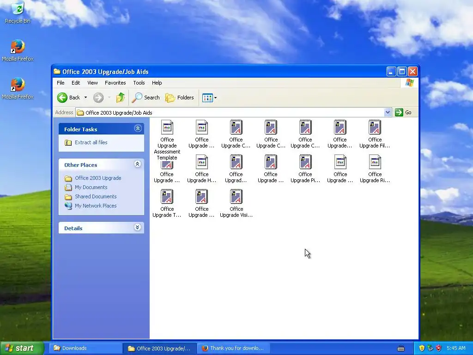Select the Office Upgrade T... file
Screen dimensions: 473x355
pyautogui.click(x=167, y=204)
